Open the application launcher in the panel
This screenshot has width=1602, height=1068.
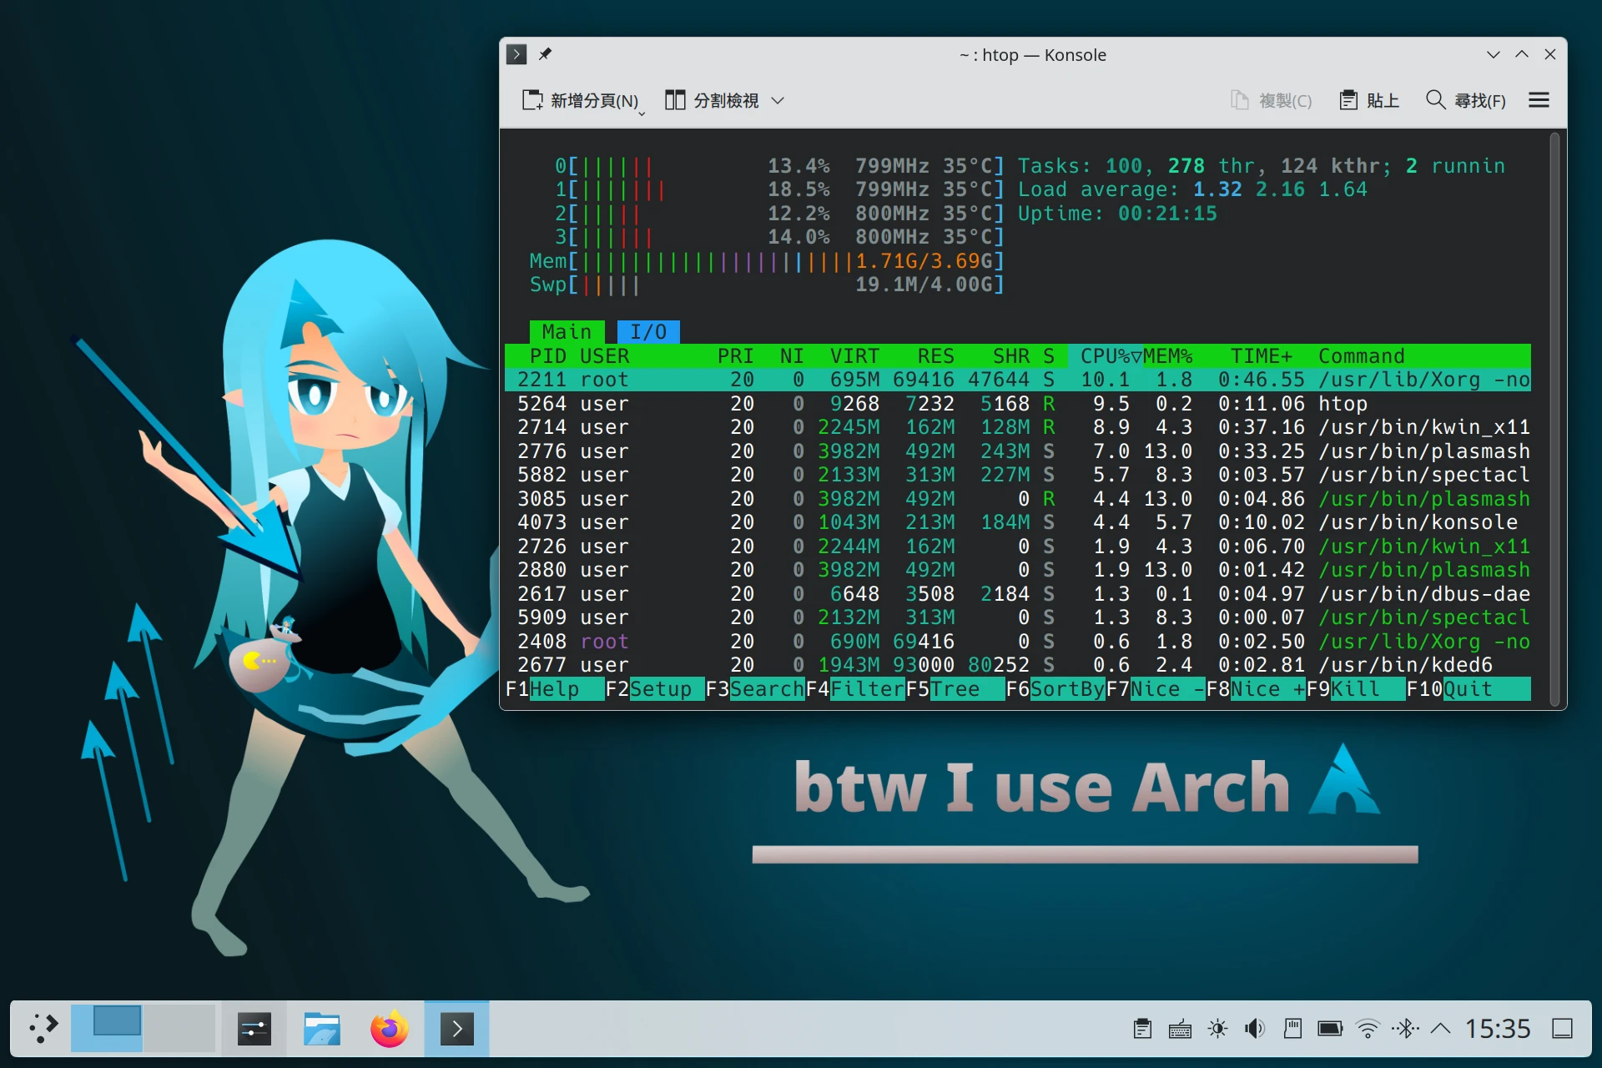tap(43, 1028)
